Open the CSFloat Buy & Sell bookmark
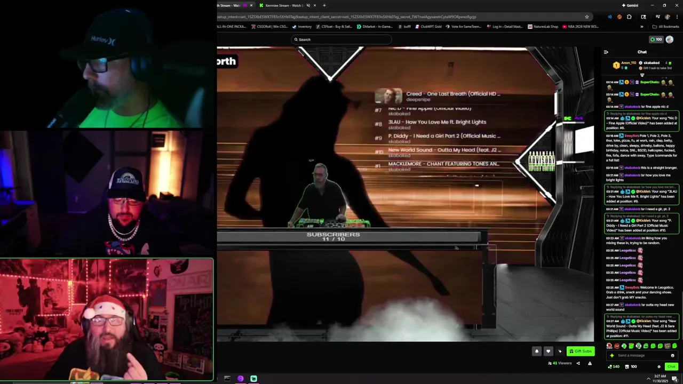This screenshot has width=683, height=384. point(334,27)
